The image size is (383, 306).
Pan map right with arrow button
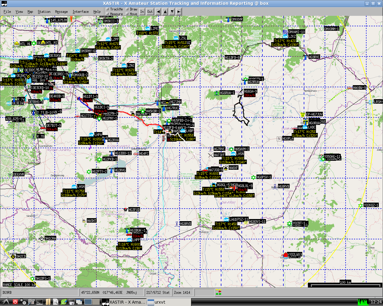[179, 12]
